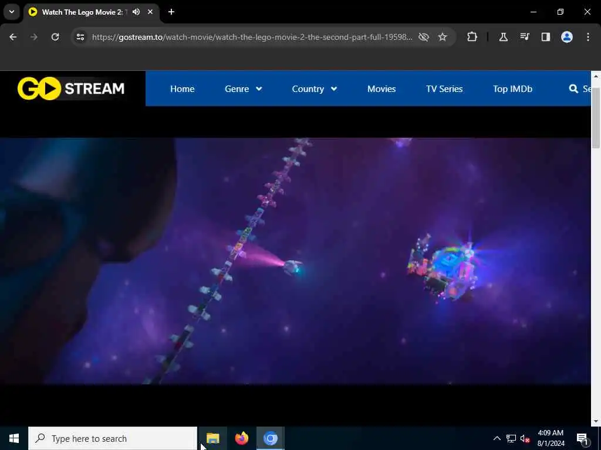601x450 pixels.
Task: Click the scrollbar down arrow
Action: click(x=596, y=421)
